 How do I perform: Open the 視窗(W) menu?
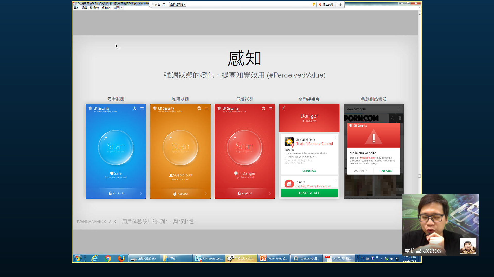(106, 8)
